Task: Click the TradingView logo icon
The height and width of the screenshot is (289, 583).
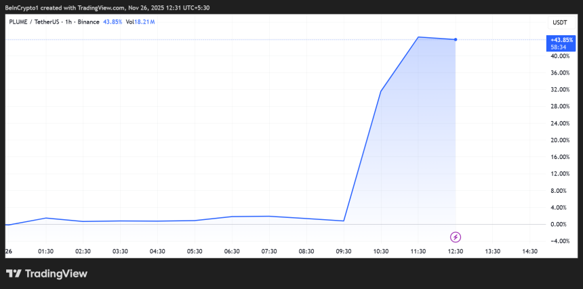Action: tap(14, 273)
